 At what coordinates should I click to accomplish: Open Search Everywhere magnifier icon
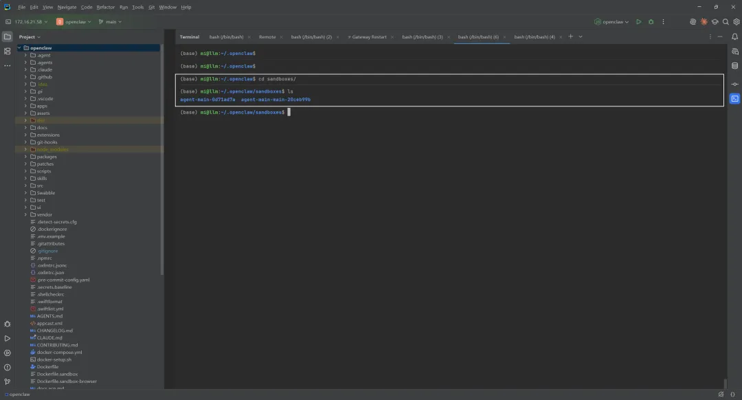(726, 22)
